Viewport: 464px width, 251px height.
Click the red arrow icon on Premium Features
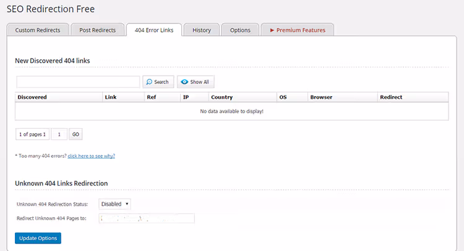(272, 30)
